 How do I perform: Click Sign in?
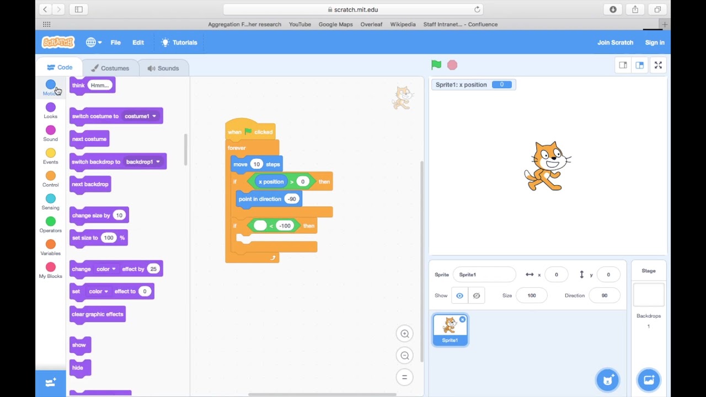point(655,42)
